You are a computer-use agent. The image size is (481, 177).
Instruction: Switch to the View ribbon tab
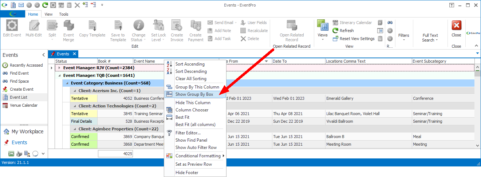point(48,14)
